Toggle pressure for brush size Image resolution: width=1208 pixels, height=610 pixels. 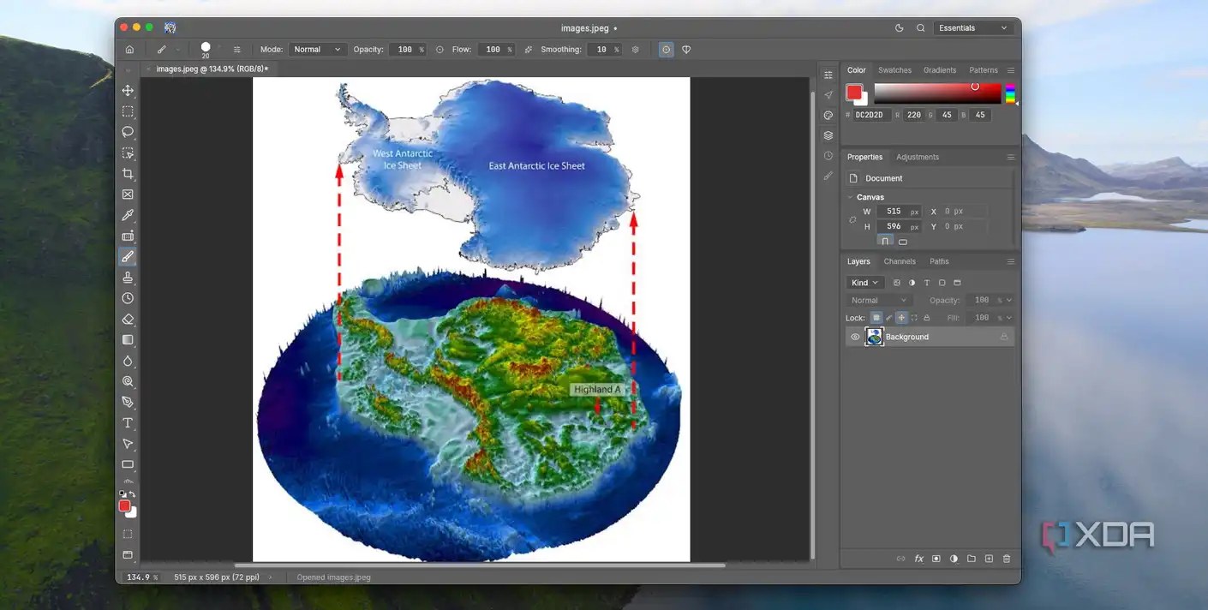(666, 50)
